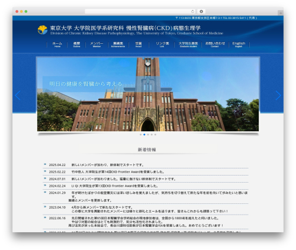296x250 pixels.
Task: Click the Yasuda Auditorium slideshow image
Action: pos(148,95)
